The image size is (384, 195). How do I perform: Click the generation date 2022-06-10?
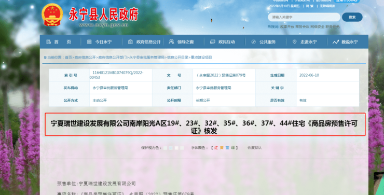309,75
